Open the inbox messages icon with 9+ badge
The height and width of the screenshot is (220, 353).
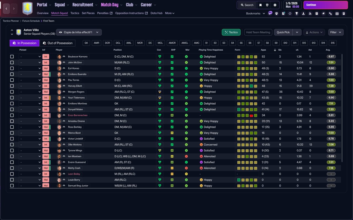(270, 13)
